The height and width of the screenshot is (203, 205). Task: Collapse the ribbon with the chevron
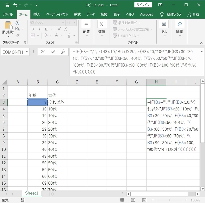201,43
